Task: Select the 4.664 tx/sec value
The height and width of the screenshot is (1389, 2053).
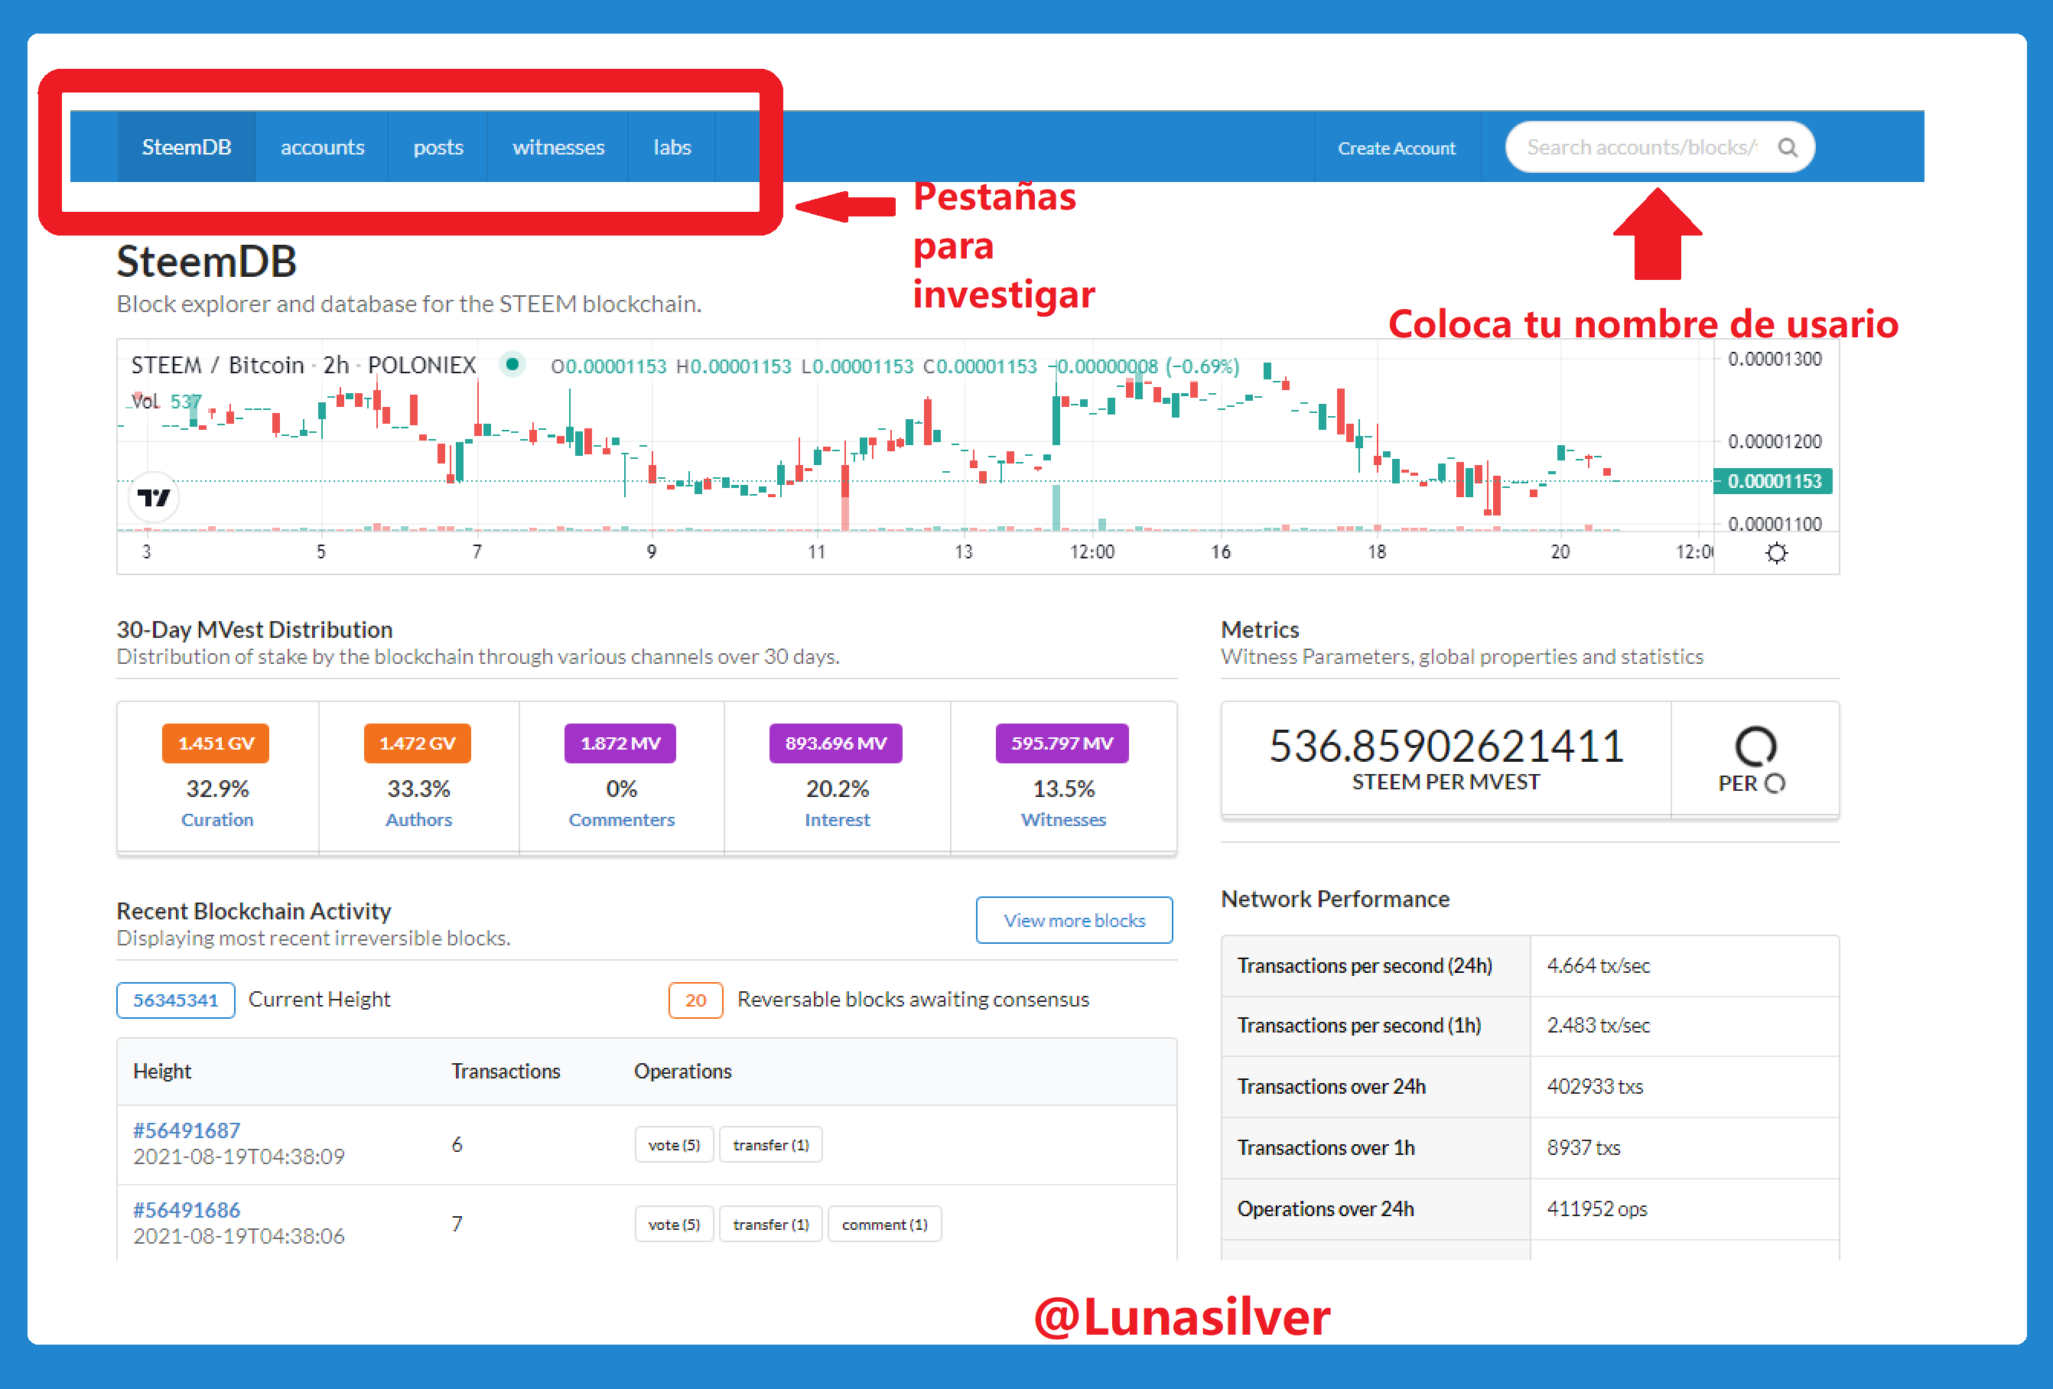Action: tap(1598, 964)
